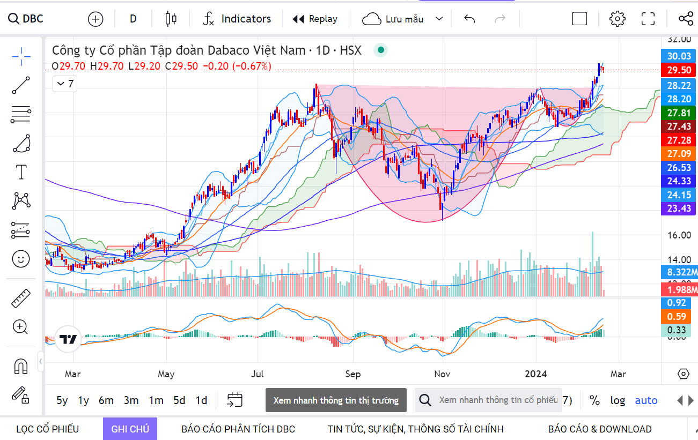Screen dimensions: 698x440
Task: Open the layout selection square icon
Action: [x=579, y=19]
